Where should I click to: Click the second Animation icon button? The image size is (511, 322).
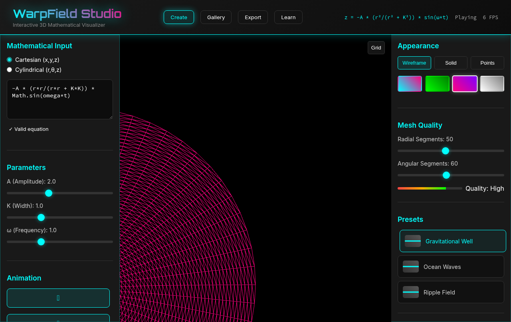(x=58, y=319)
